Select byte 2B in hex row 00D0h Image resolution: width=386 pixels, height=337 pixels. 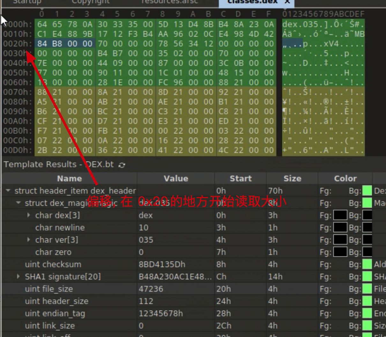[x=42, y=150]
